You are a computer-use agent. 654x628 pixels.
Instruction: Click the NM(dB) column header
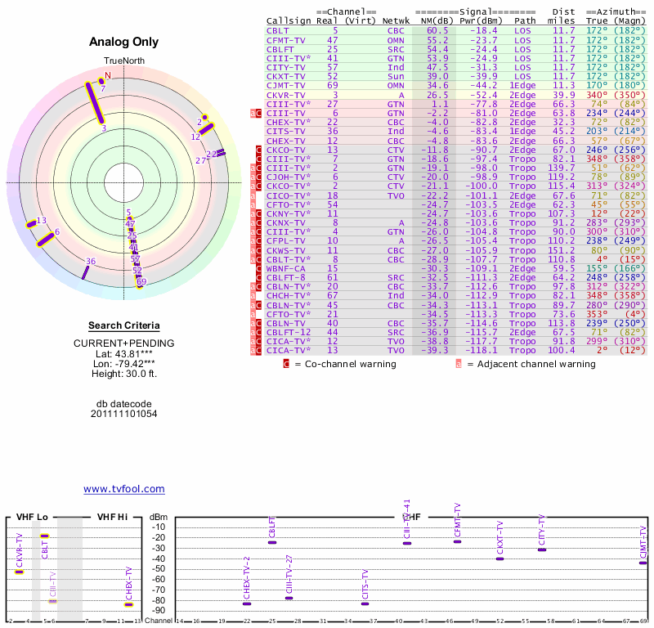(433, 20)
